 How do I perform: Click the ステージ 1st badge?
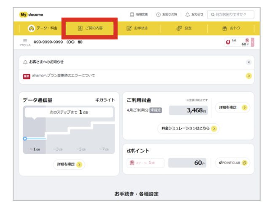coord(145,163)
